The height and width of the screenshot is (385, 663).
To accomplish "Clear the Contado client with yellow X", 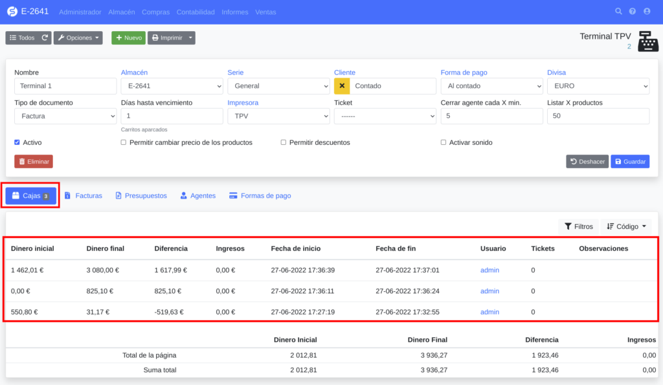I will pyautogui.click(x=342, y=86).
